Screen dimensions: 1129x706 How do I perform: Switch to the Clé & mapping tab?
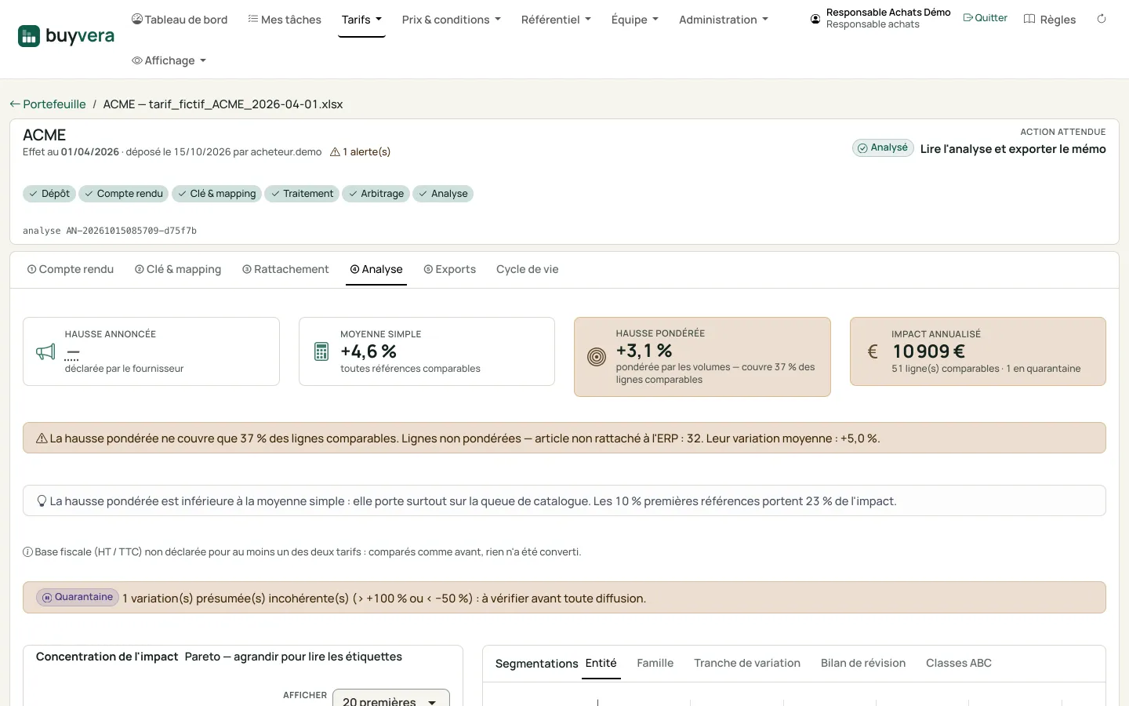178,269
